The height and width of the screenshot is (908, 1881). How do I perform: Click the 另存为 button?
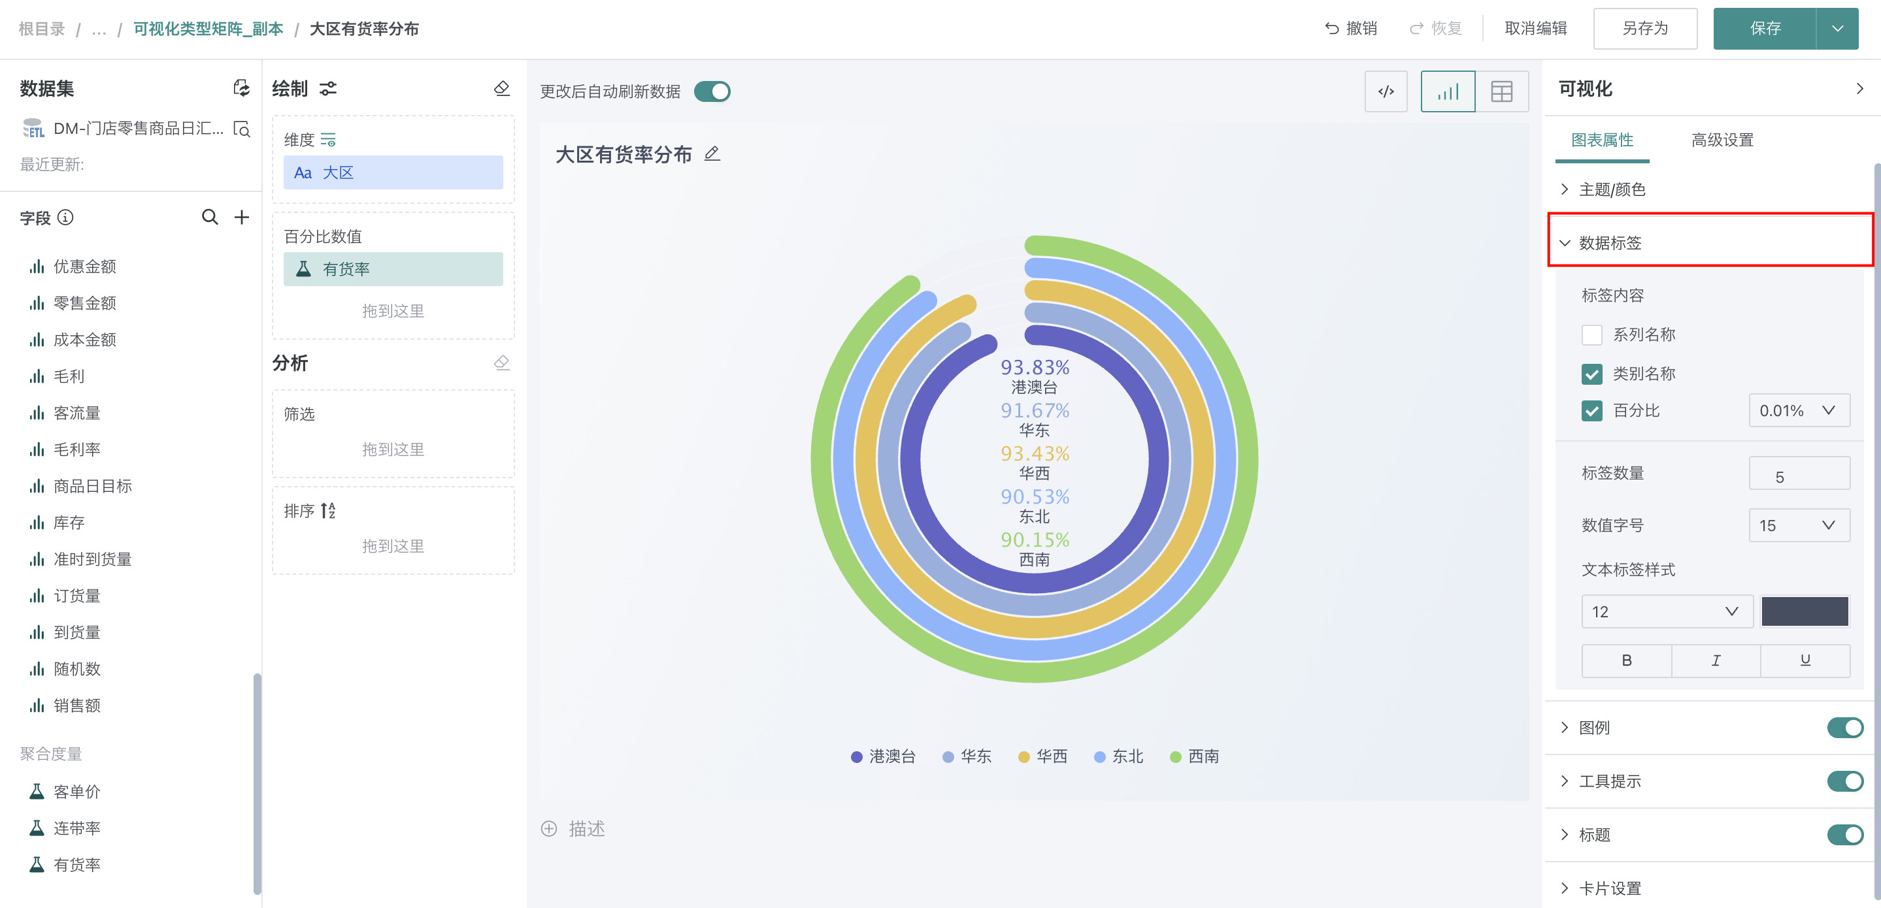point(1644,29)
